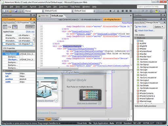Select the asp:Content#Content2 tag in quick selector
This screenshot has width=168, height=126.
pyautogui.click(x=68, y=20)
